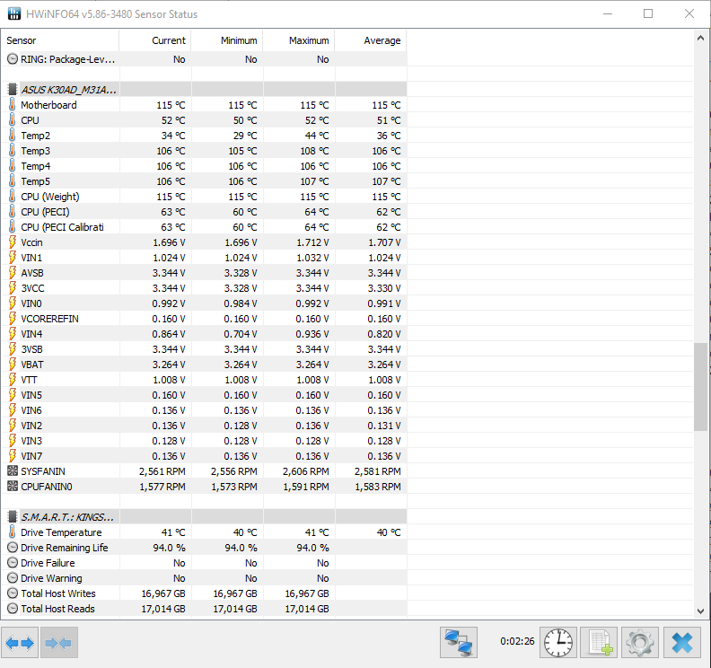Select the VIN4 voltage row
This screenshot has width=711, height=668.
click(x=204, y=334)
